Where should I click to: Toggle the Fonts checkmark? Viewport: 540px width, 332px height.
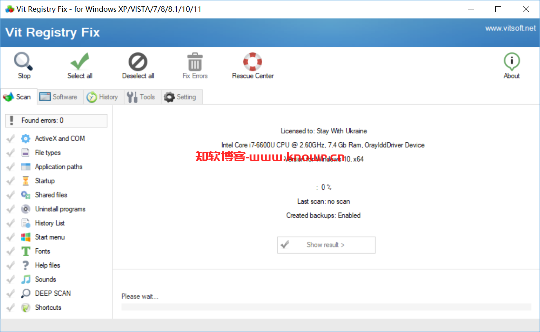coord(11,251)
